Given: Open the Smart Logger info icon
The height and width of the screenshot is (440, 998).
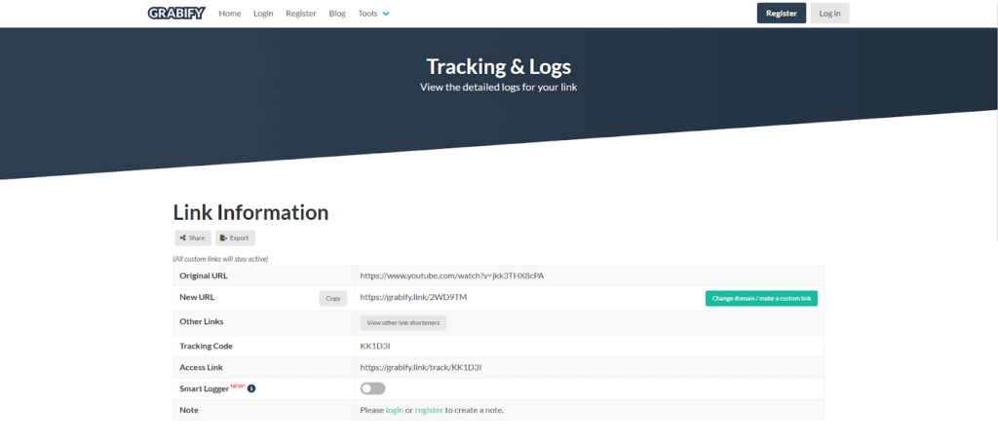Looking at the screenshot, I should (251, 388).
